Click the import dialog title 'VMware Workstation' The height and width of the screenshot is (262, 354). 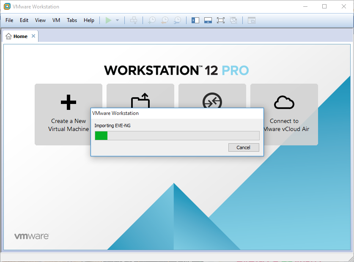[115, 113]
